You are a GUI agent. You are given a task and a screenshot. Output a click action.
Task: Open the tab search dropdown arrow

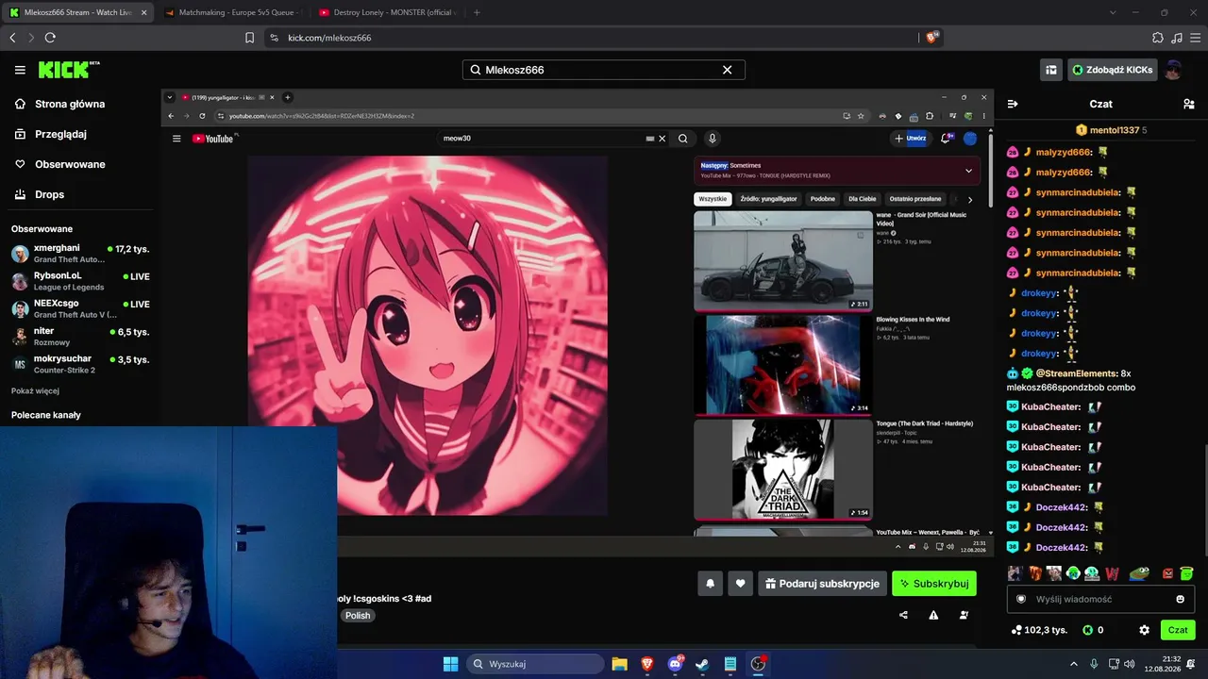point(1113,12)
